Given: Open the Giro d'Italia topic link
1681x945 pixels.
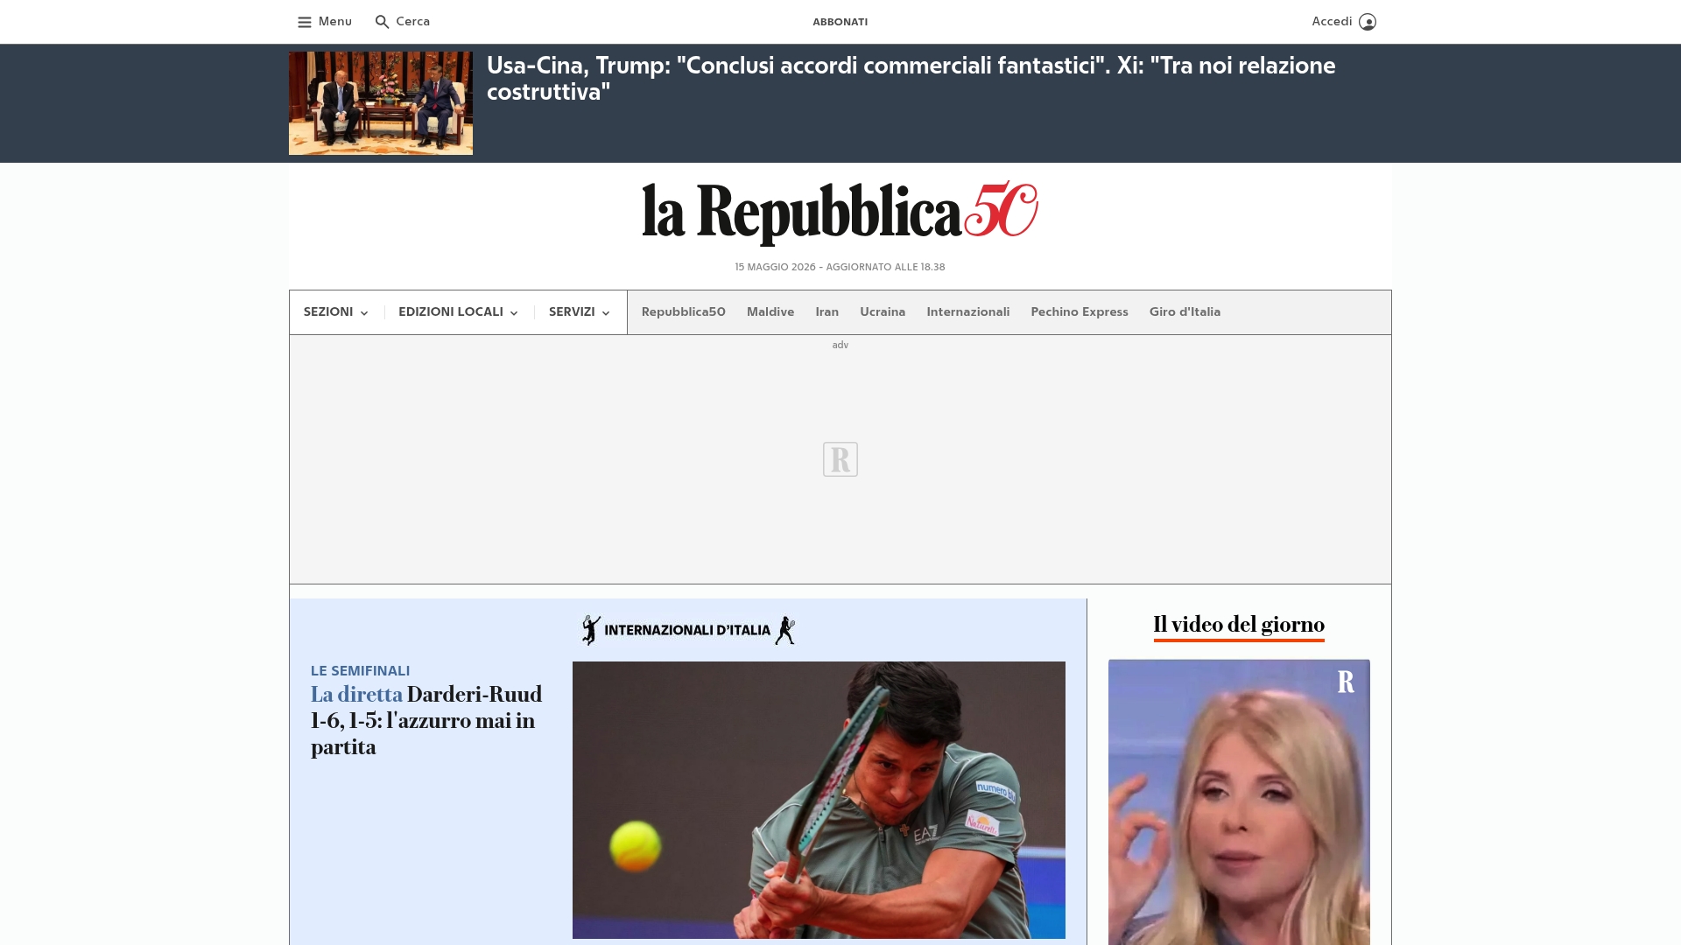Looking at the screenshot, I should (x=1185, y=312).
